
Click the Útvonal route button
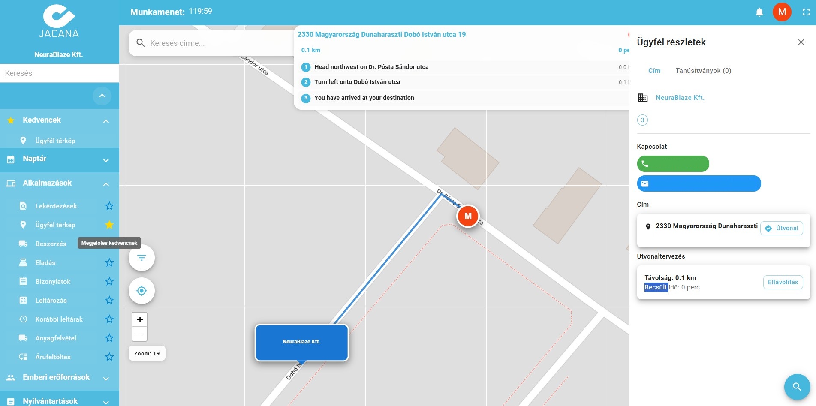[782, 228]
